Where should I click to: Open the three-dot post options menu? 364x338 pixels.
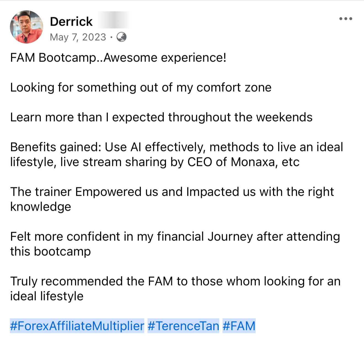[346, 19]
